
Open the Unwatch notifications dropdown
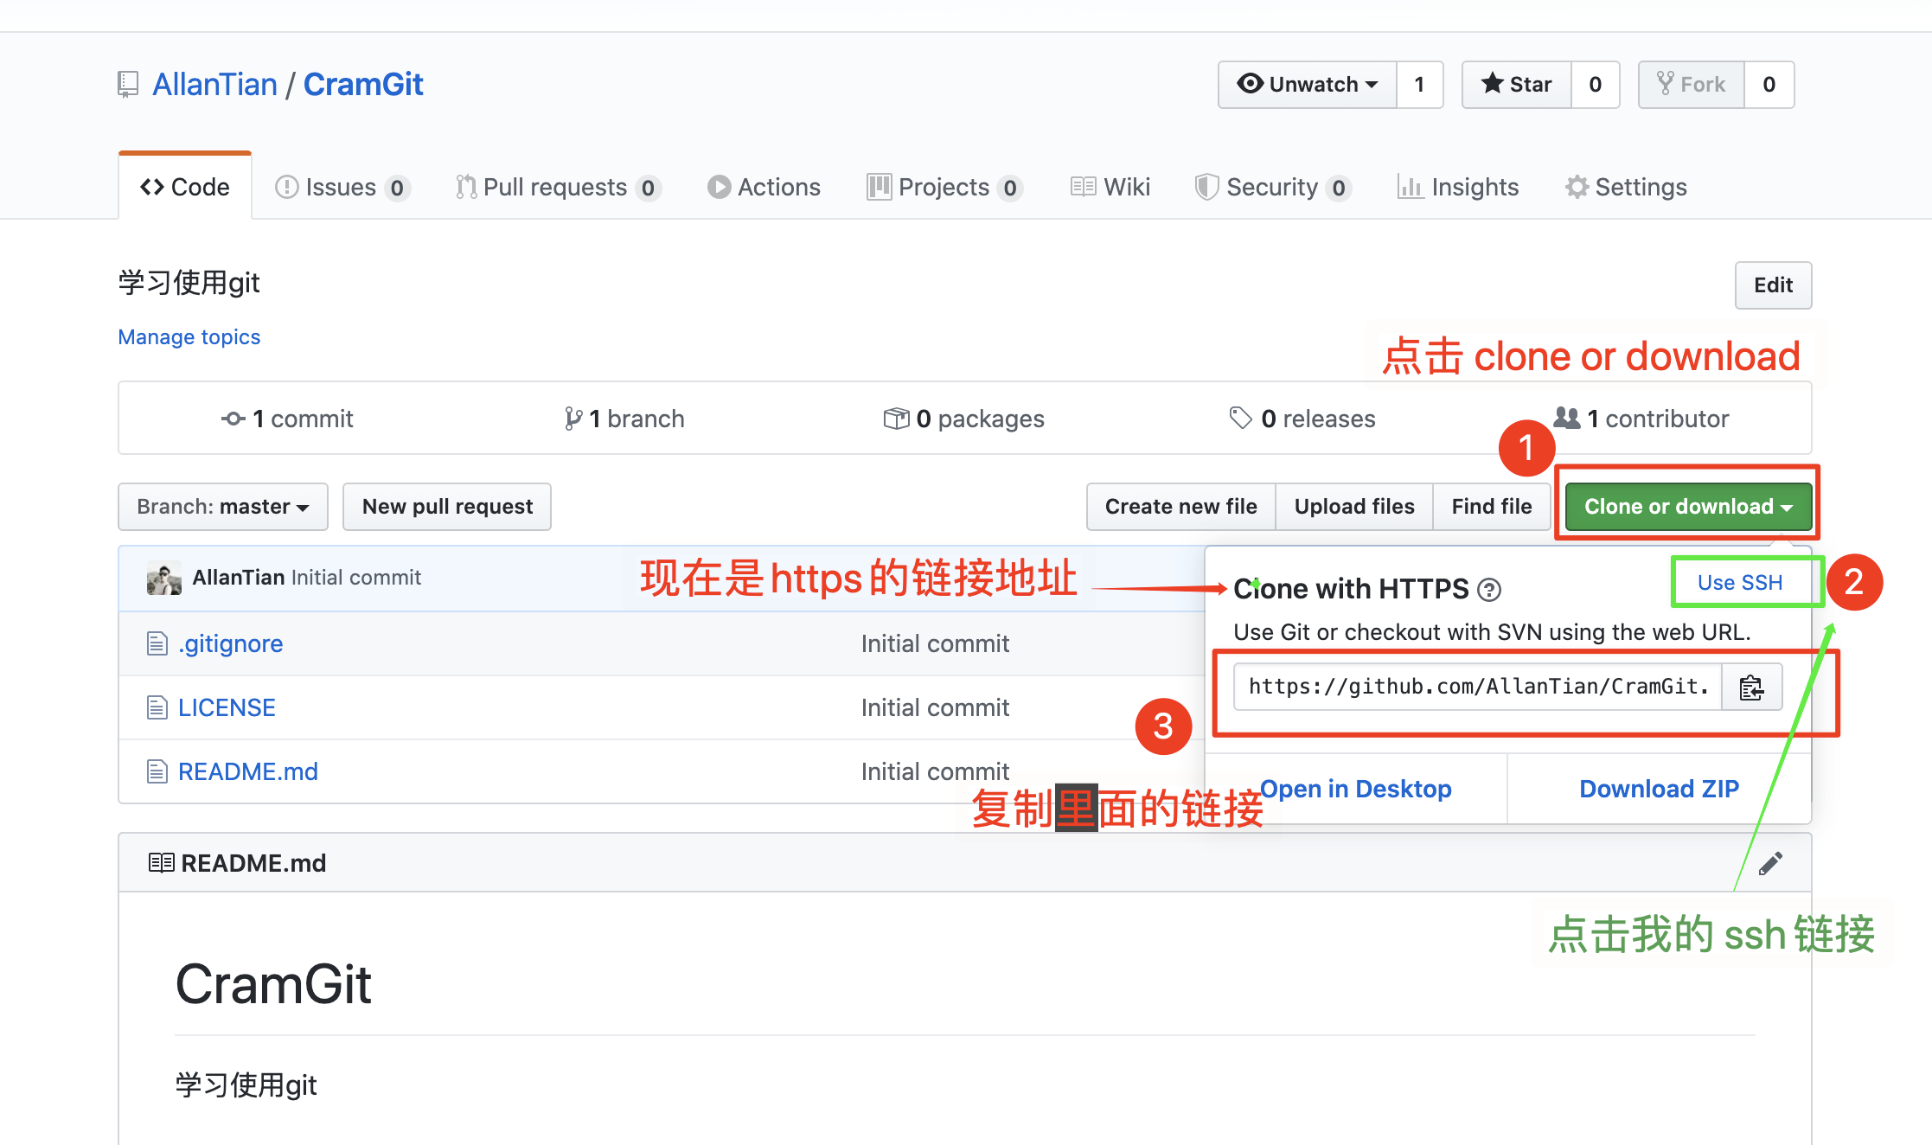(1308, 85)
